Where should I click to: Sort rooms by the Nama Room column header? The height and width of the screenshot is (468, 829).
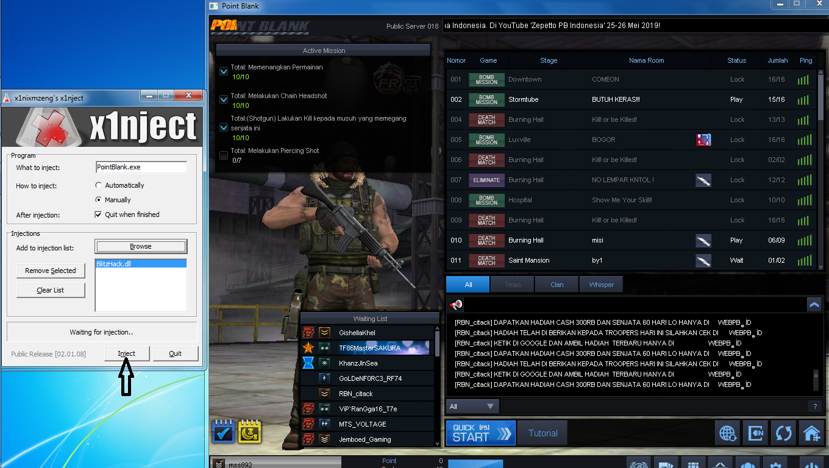tap(646, 60)
